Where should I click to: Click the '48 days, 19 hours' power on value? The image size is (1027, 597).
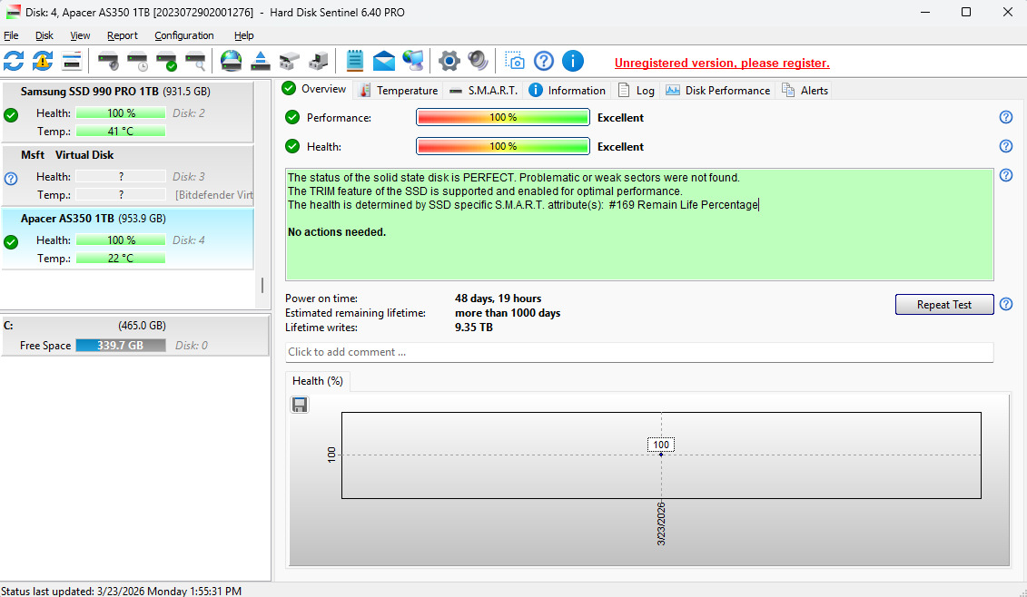(x=498, y=298)
